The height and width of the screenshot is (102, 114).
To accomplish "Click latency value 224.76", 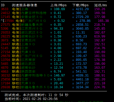I will (x=100, y=87).
